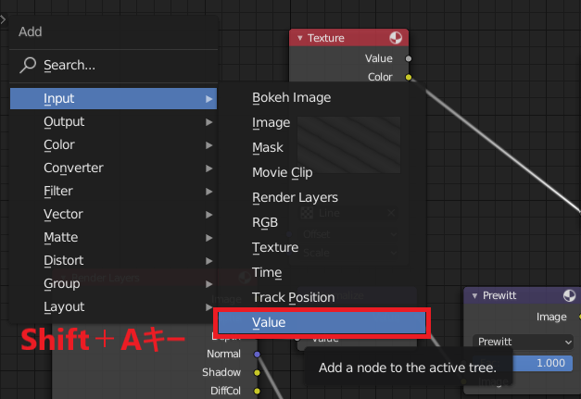
Task: Open the Vector submenu
Action: pyautogui.click(x=113, y=214)
